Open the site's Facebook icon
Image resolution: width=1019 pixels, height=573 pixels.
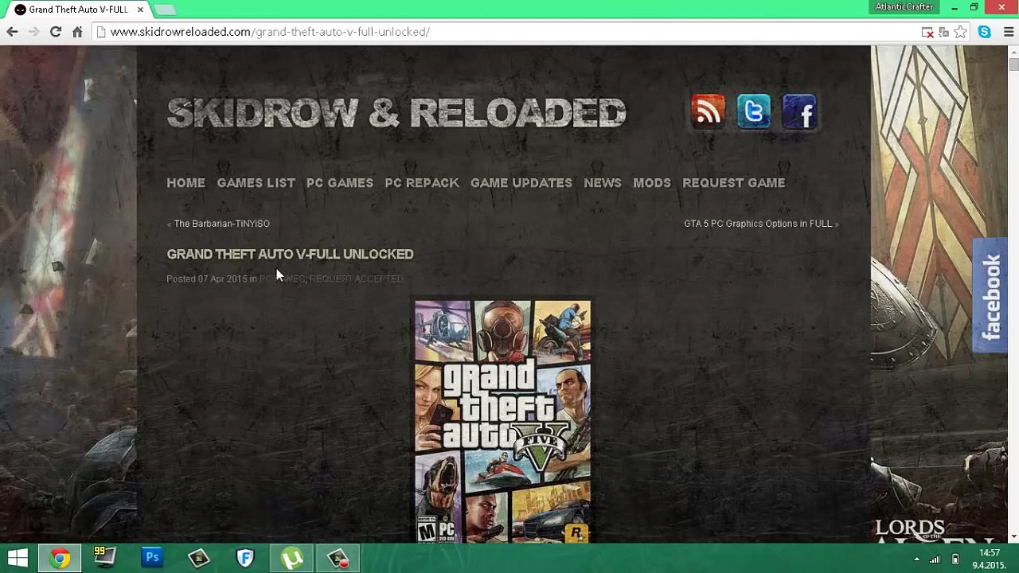pos(799,111)
